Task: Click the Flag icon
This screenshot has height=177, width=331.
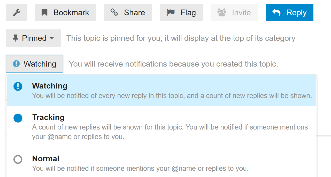Action: tap(171, 12)
